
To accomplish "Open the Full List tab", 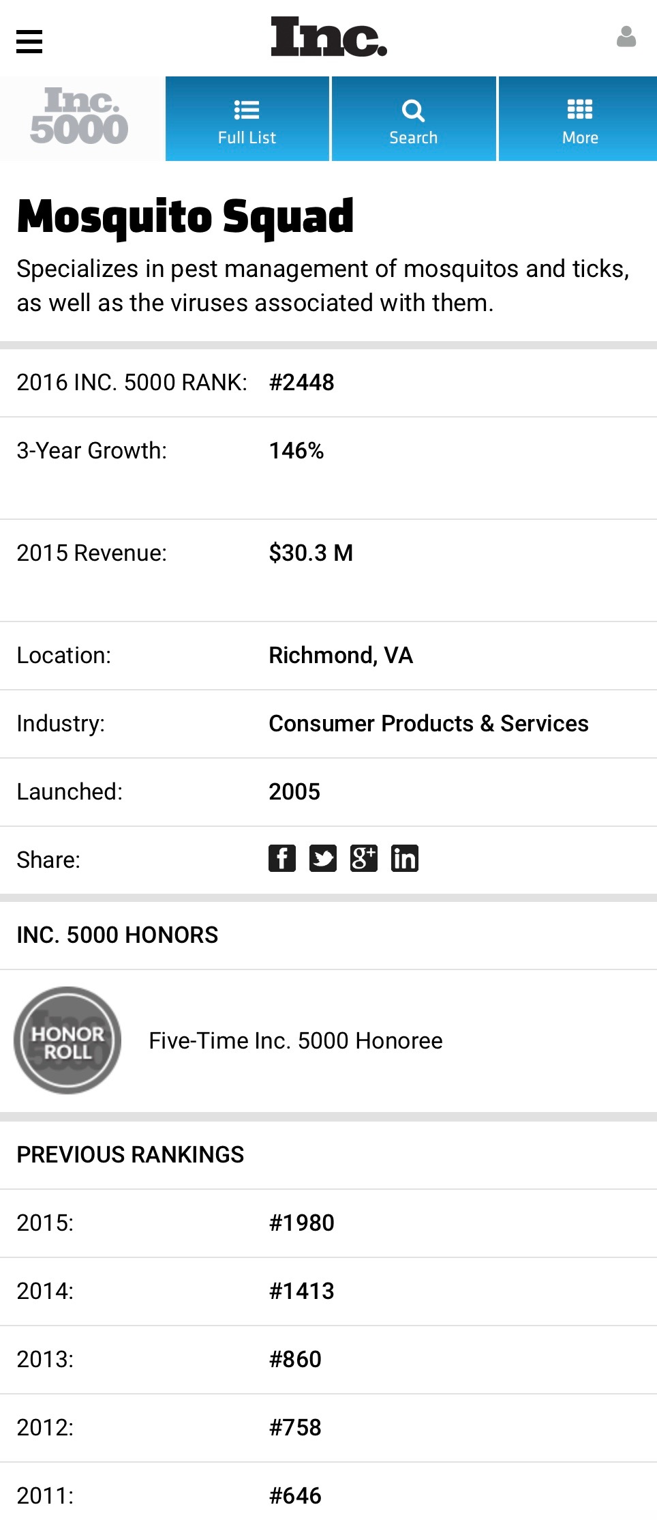I will (x=247, y=119).
